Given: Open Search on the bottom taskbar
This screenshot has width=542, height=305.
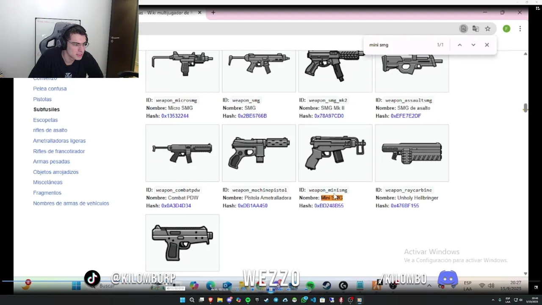Looking at the screenshot, I should [x=192, y=300].
